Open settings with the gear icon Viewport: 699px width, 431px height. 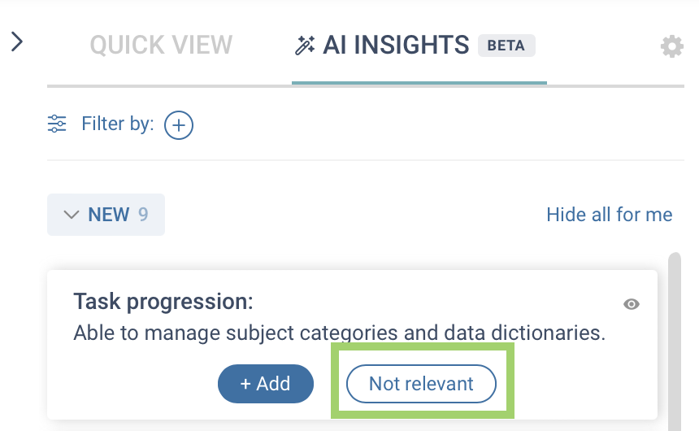[x=671, y=46]
